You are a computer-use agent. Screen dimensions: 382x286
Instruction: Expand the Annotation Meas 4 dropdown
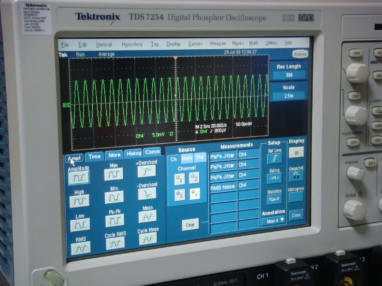tap(274, 221)
